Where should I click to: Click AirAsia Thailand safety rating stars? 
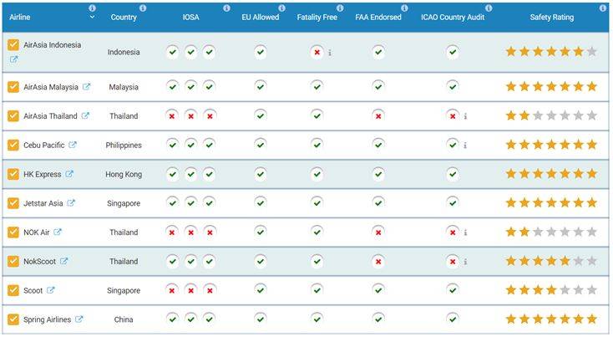click(550, 115)
